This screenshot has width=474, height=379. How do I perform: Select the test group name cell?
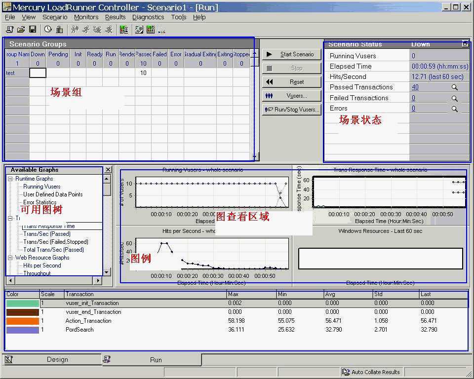[17, 73]
